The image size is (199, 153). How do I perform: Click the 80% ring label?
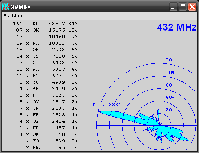[170, 72]
